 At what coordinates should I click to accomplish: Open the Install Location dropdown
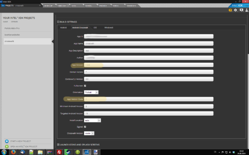point(92,120)
